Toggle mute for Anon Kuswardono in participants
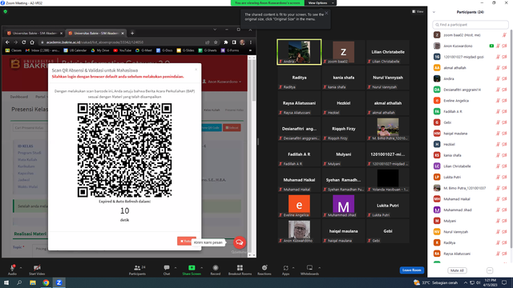 (x=499, y=46)
